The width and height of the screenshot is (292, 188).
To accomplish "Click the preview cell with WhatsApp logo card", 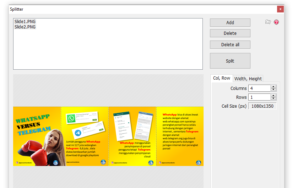I will point(85,136).
